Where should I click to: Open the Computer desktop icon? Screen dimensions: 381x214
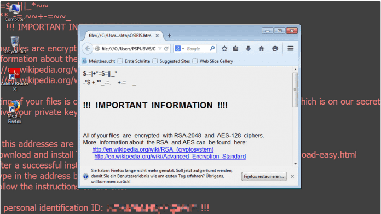coord(15,13)
